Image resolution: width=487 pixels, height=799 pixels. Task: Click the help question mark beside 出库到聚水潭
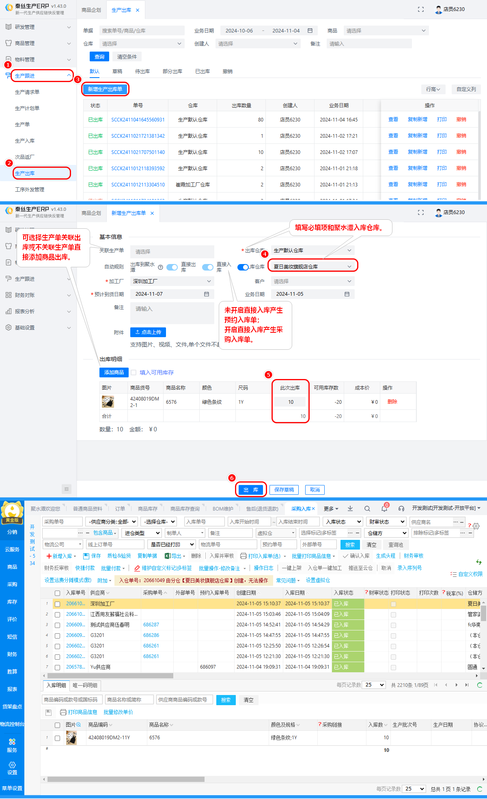pyautogui.click(x=160, y=267)
